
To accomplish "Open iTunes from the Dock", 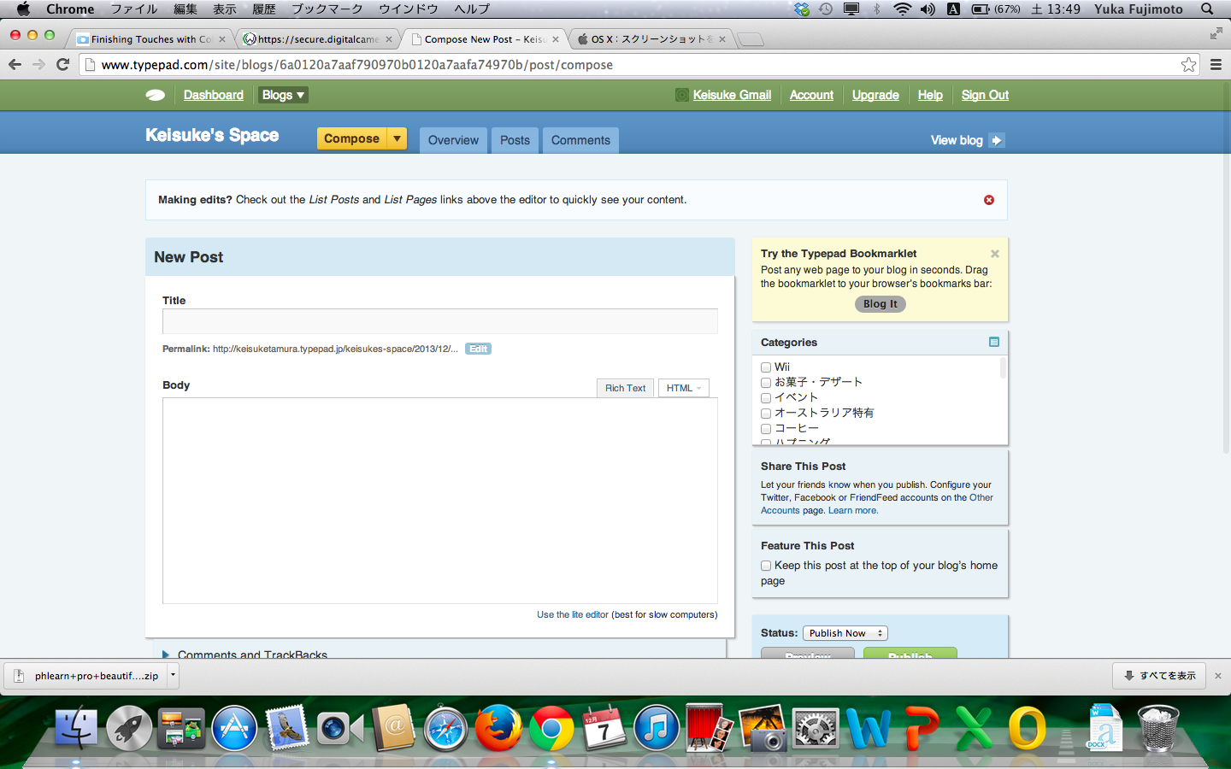I will 657,728.
